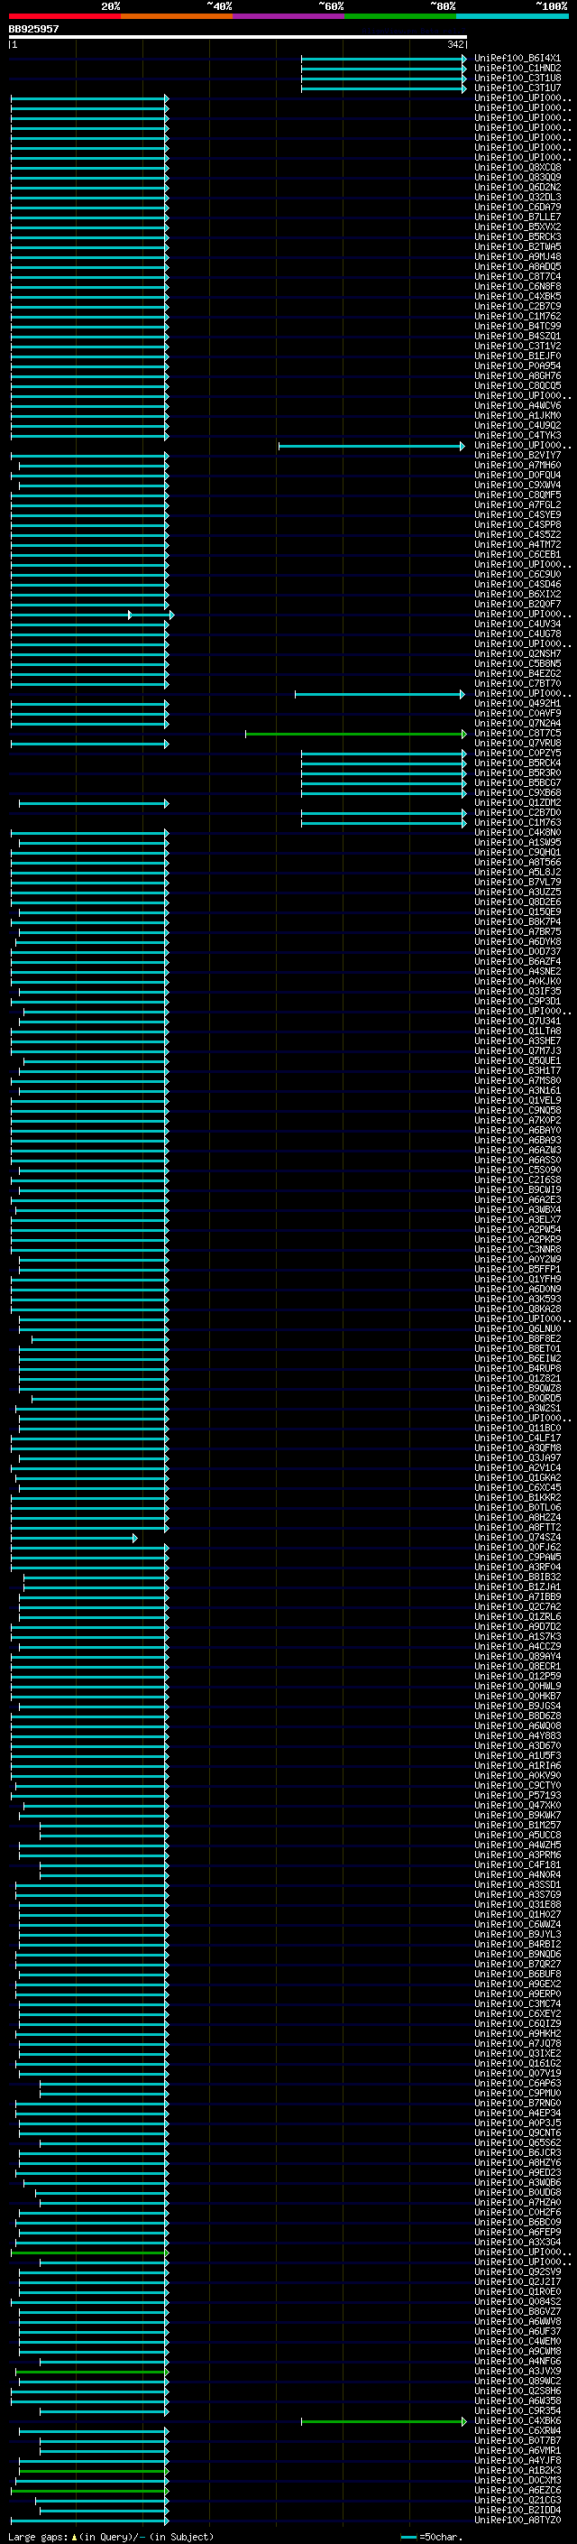Click the UniRef100_C4XBK5 label
Viewport: 577px width, 2544px height.
[x=517, y=296]
